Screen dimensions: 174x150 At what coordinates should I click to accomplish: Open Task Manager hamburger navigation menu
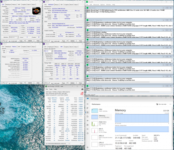[x=87, y=104]
